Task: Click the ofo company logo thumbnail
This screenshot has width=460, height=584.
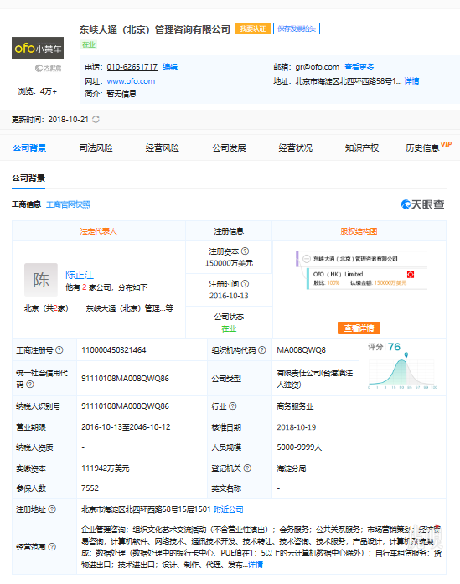Action: (x=38, y=48)
